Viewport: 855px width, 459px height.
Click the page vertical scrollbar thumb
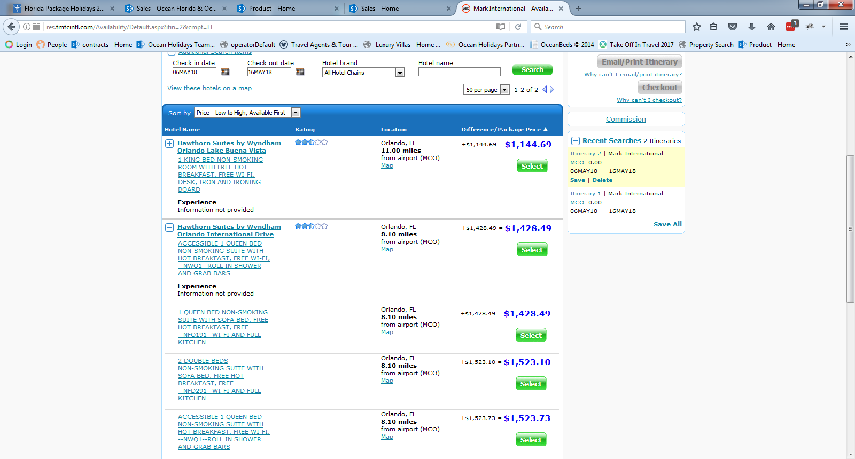850,229
